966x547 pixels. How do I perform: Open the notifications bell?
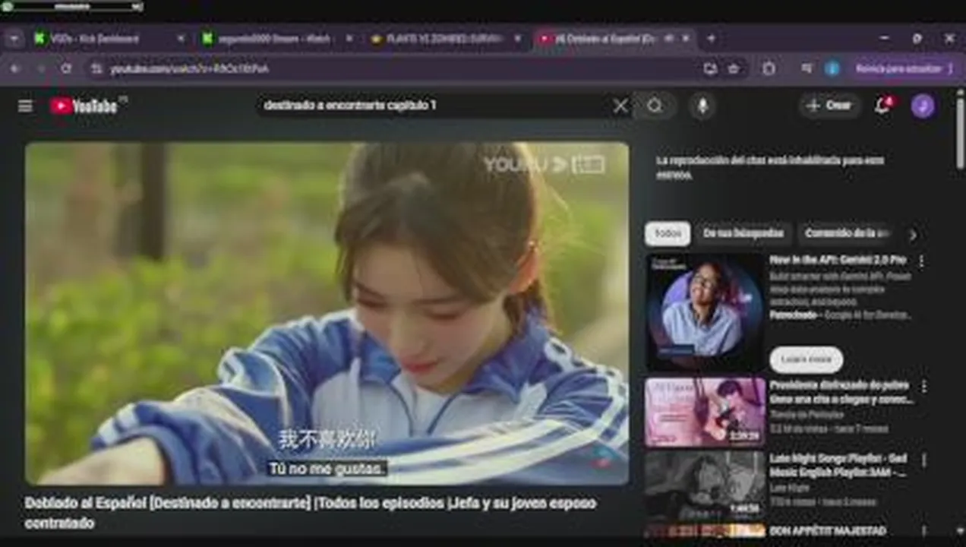[882, 106]
